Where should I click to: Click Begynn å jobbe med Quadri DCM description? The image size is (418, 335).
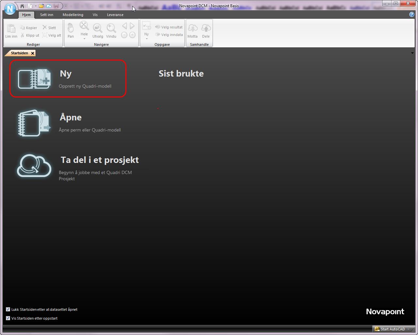tap(95, 175)
